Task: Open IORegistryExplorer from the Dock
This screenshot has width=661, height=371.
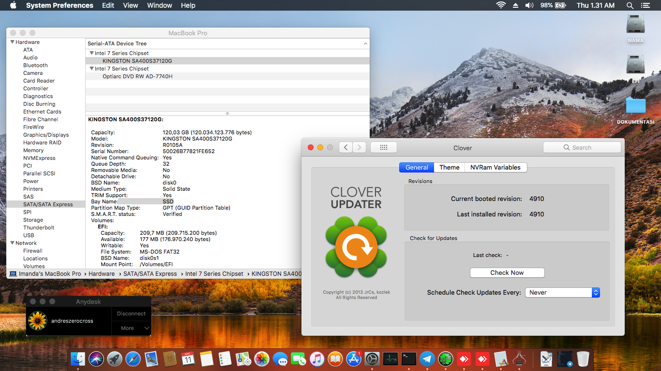Action: [x=519, y=359]
